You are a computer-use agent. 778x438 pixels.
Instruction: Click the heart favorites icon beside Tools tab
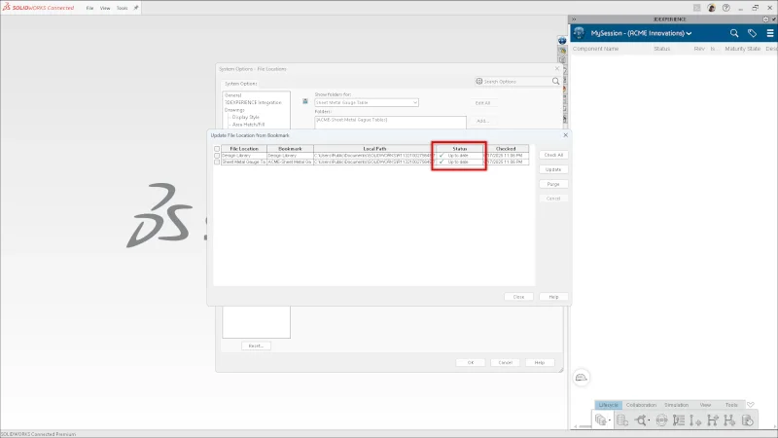click(750, 405)
